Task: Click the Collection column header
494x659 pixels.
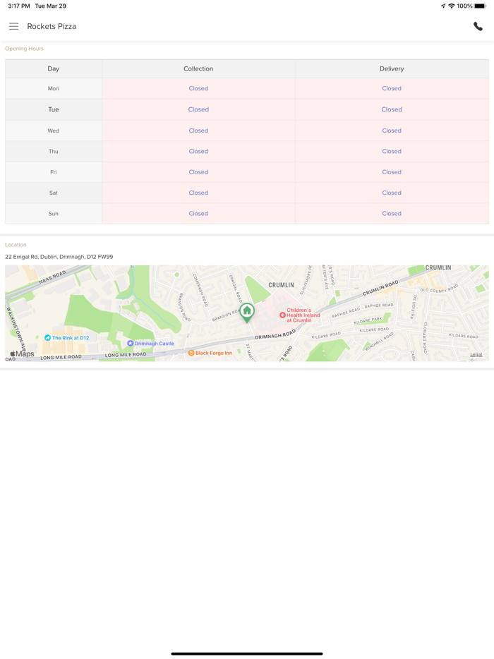Action: click(198, 68)
